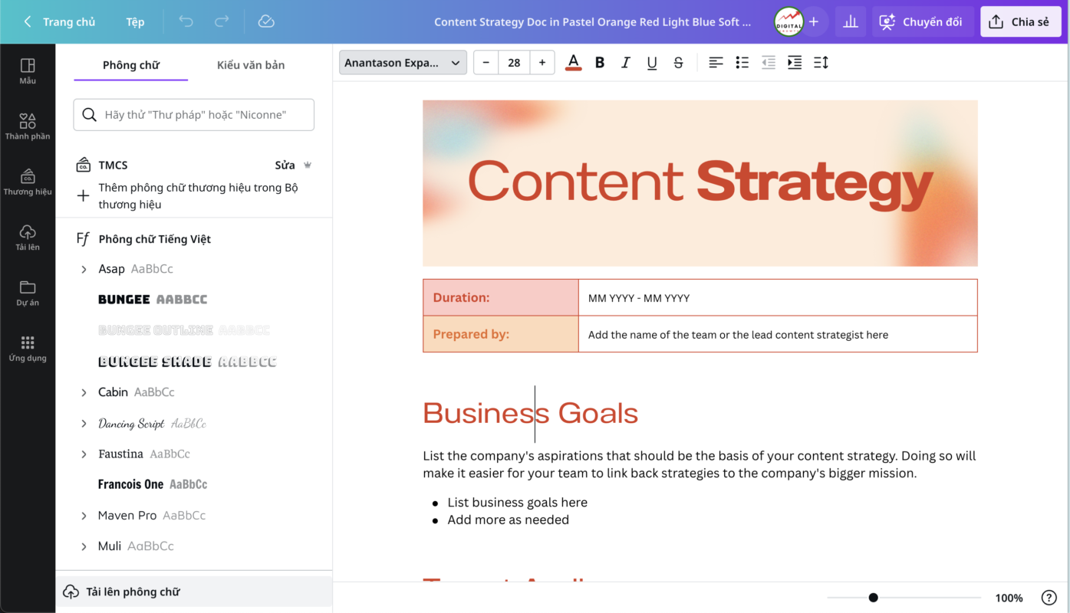Expand the Asap font variants
1070x613 pixels.
pos(84,269)
